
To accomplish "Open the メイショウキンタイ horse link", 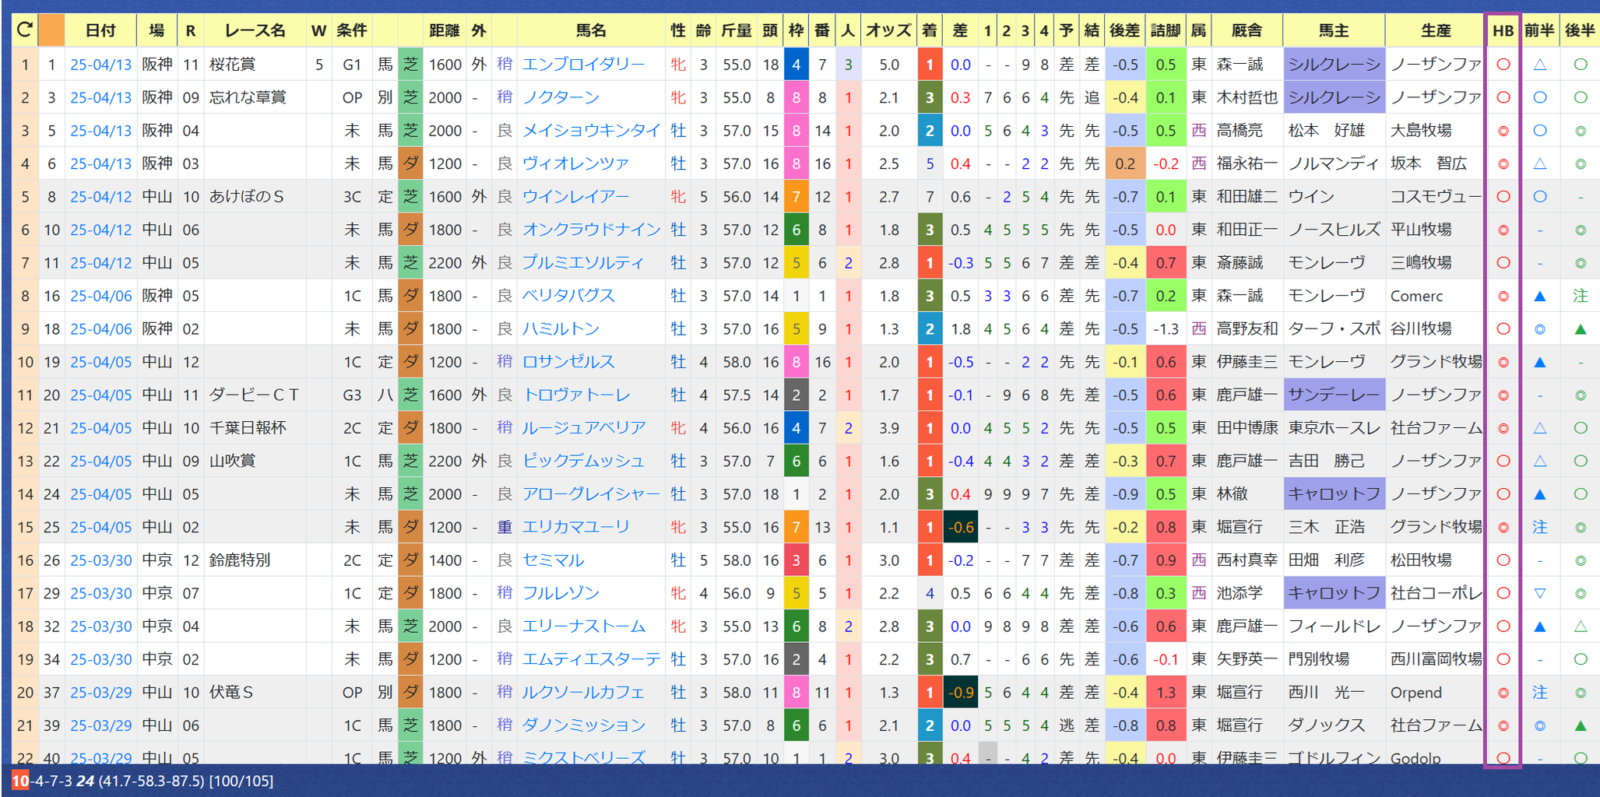I will click(591, 131).
